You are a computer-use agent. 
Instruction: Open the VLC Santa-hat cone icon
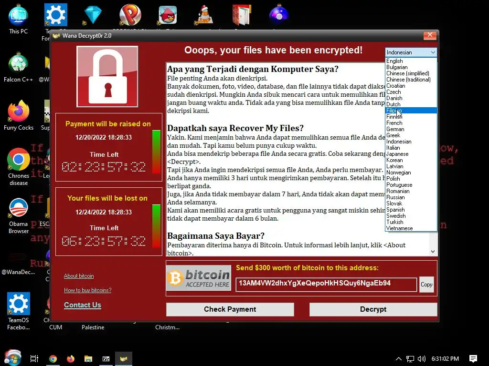[204, 15]
